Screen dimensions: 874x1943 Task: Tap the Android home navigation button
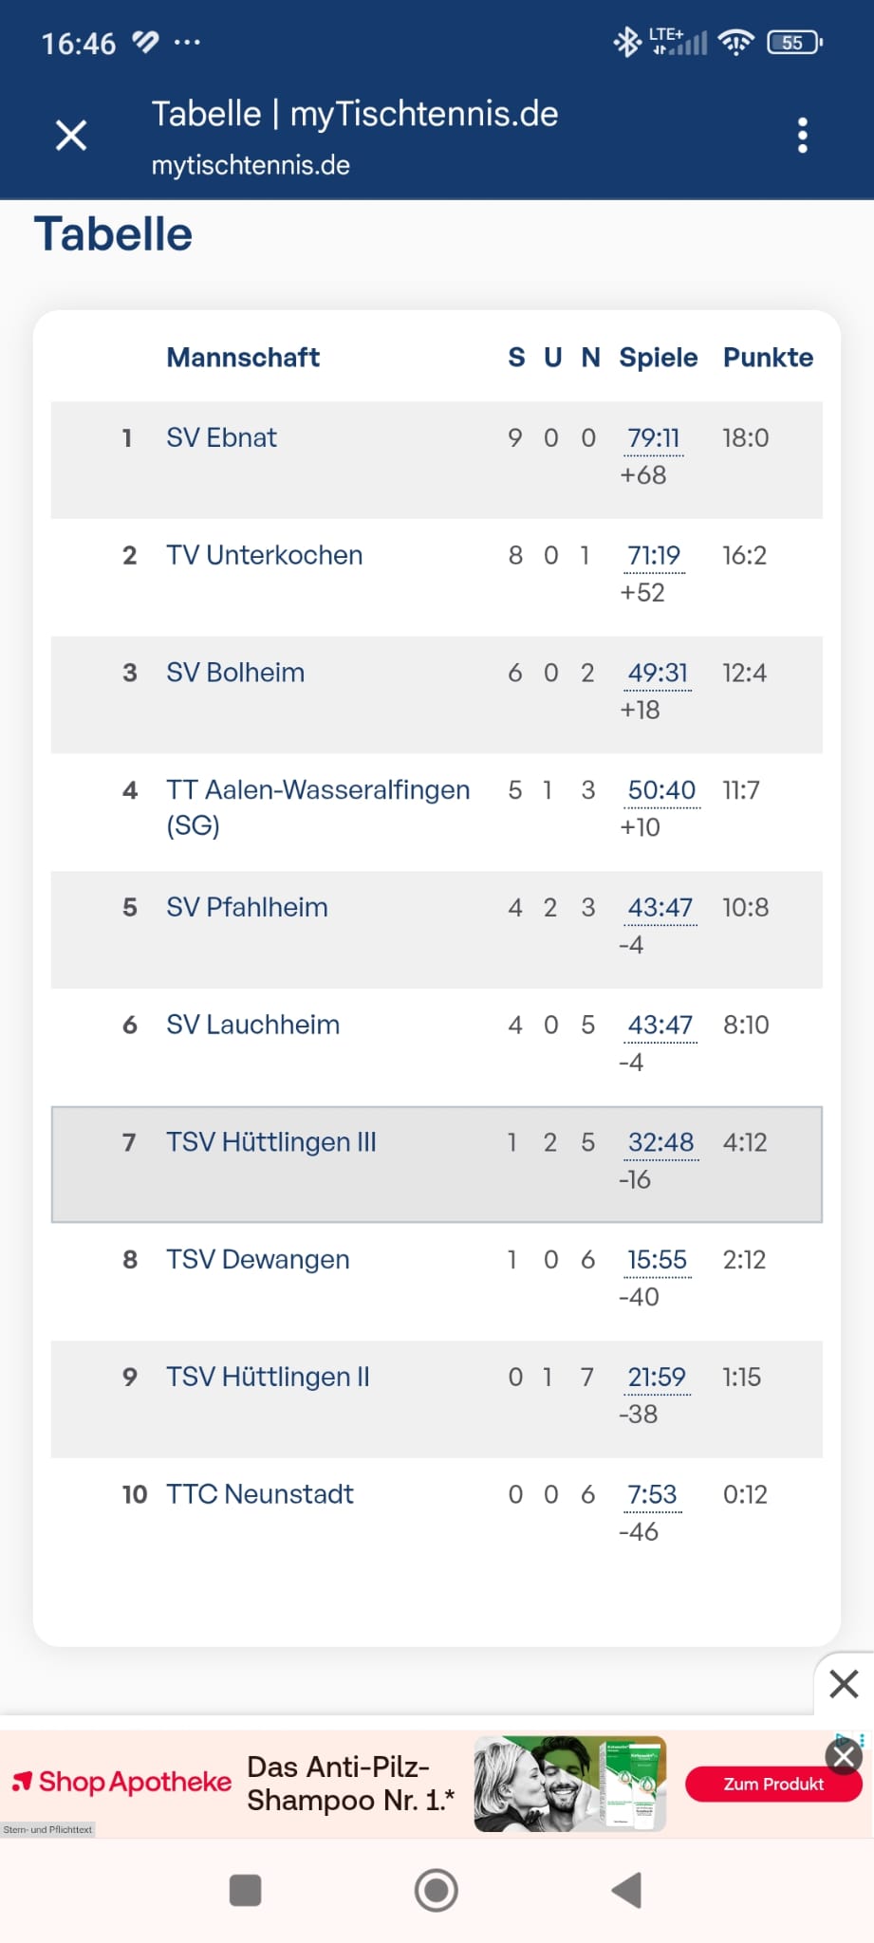tap(437, 1890)
